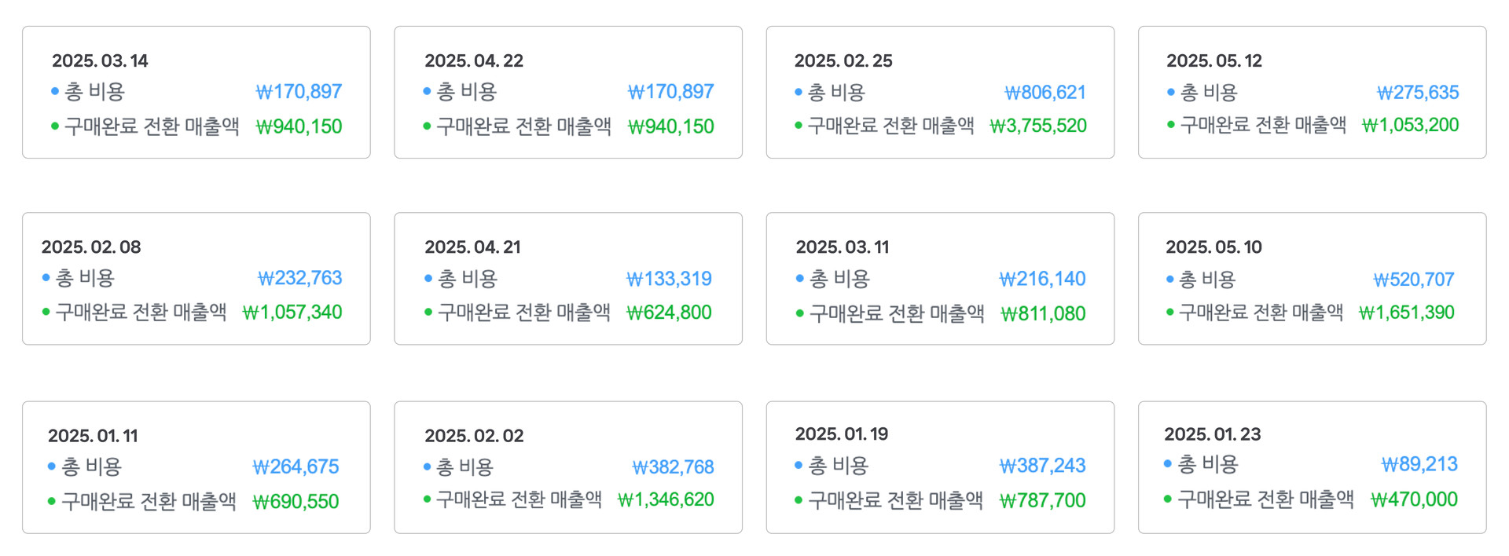
Task: Click green dot in 2025. 05. 10 card
Action: tap(1169, 312)
